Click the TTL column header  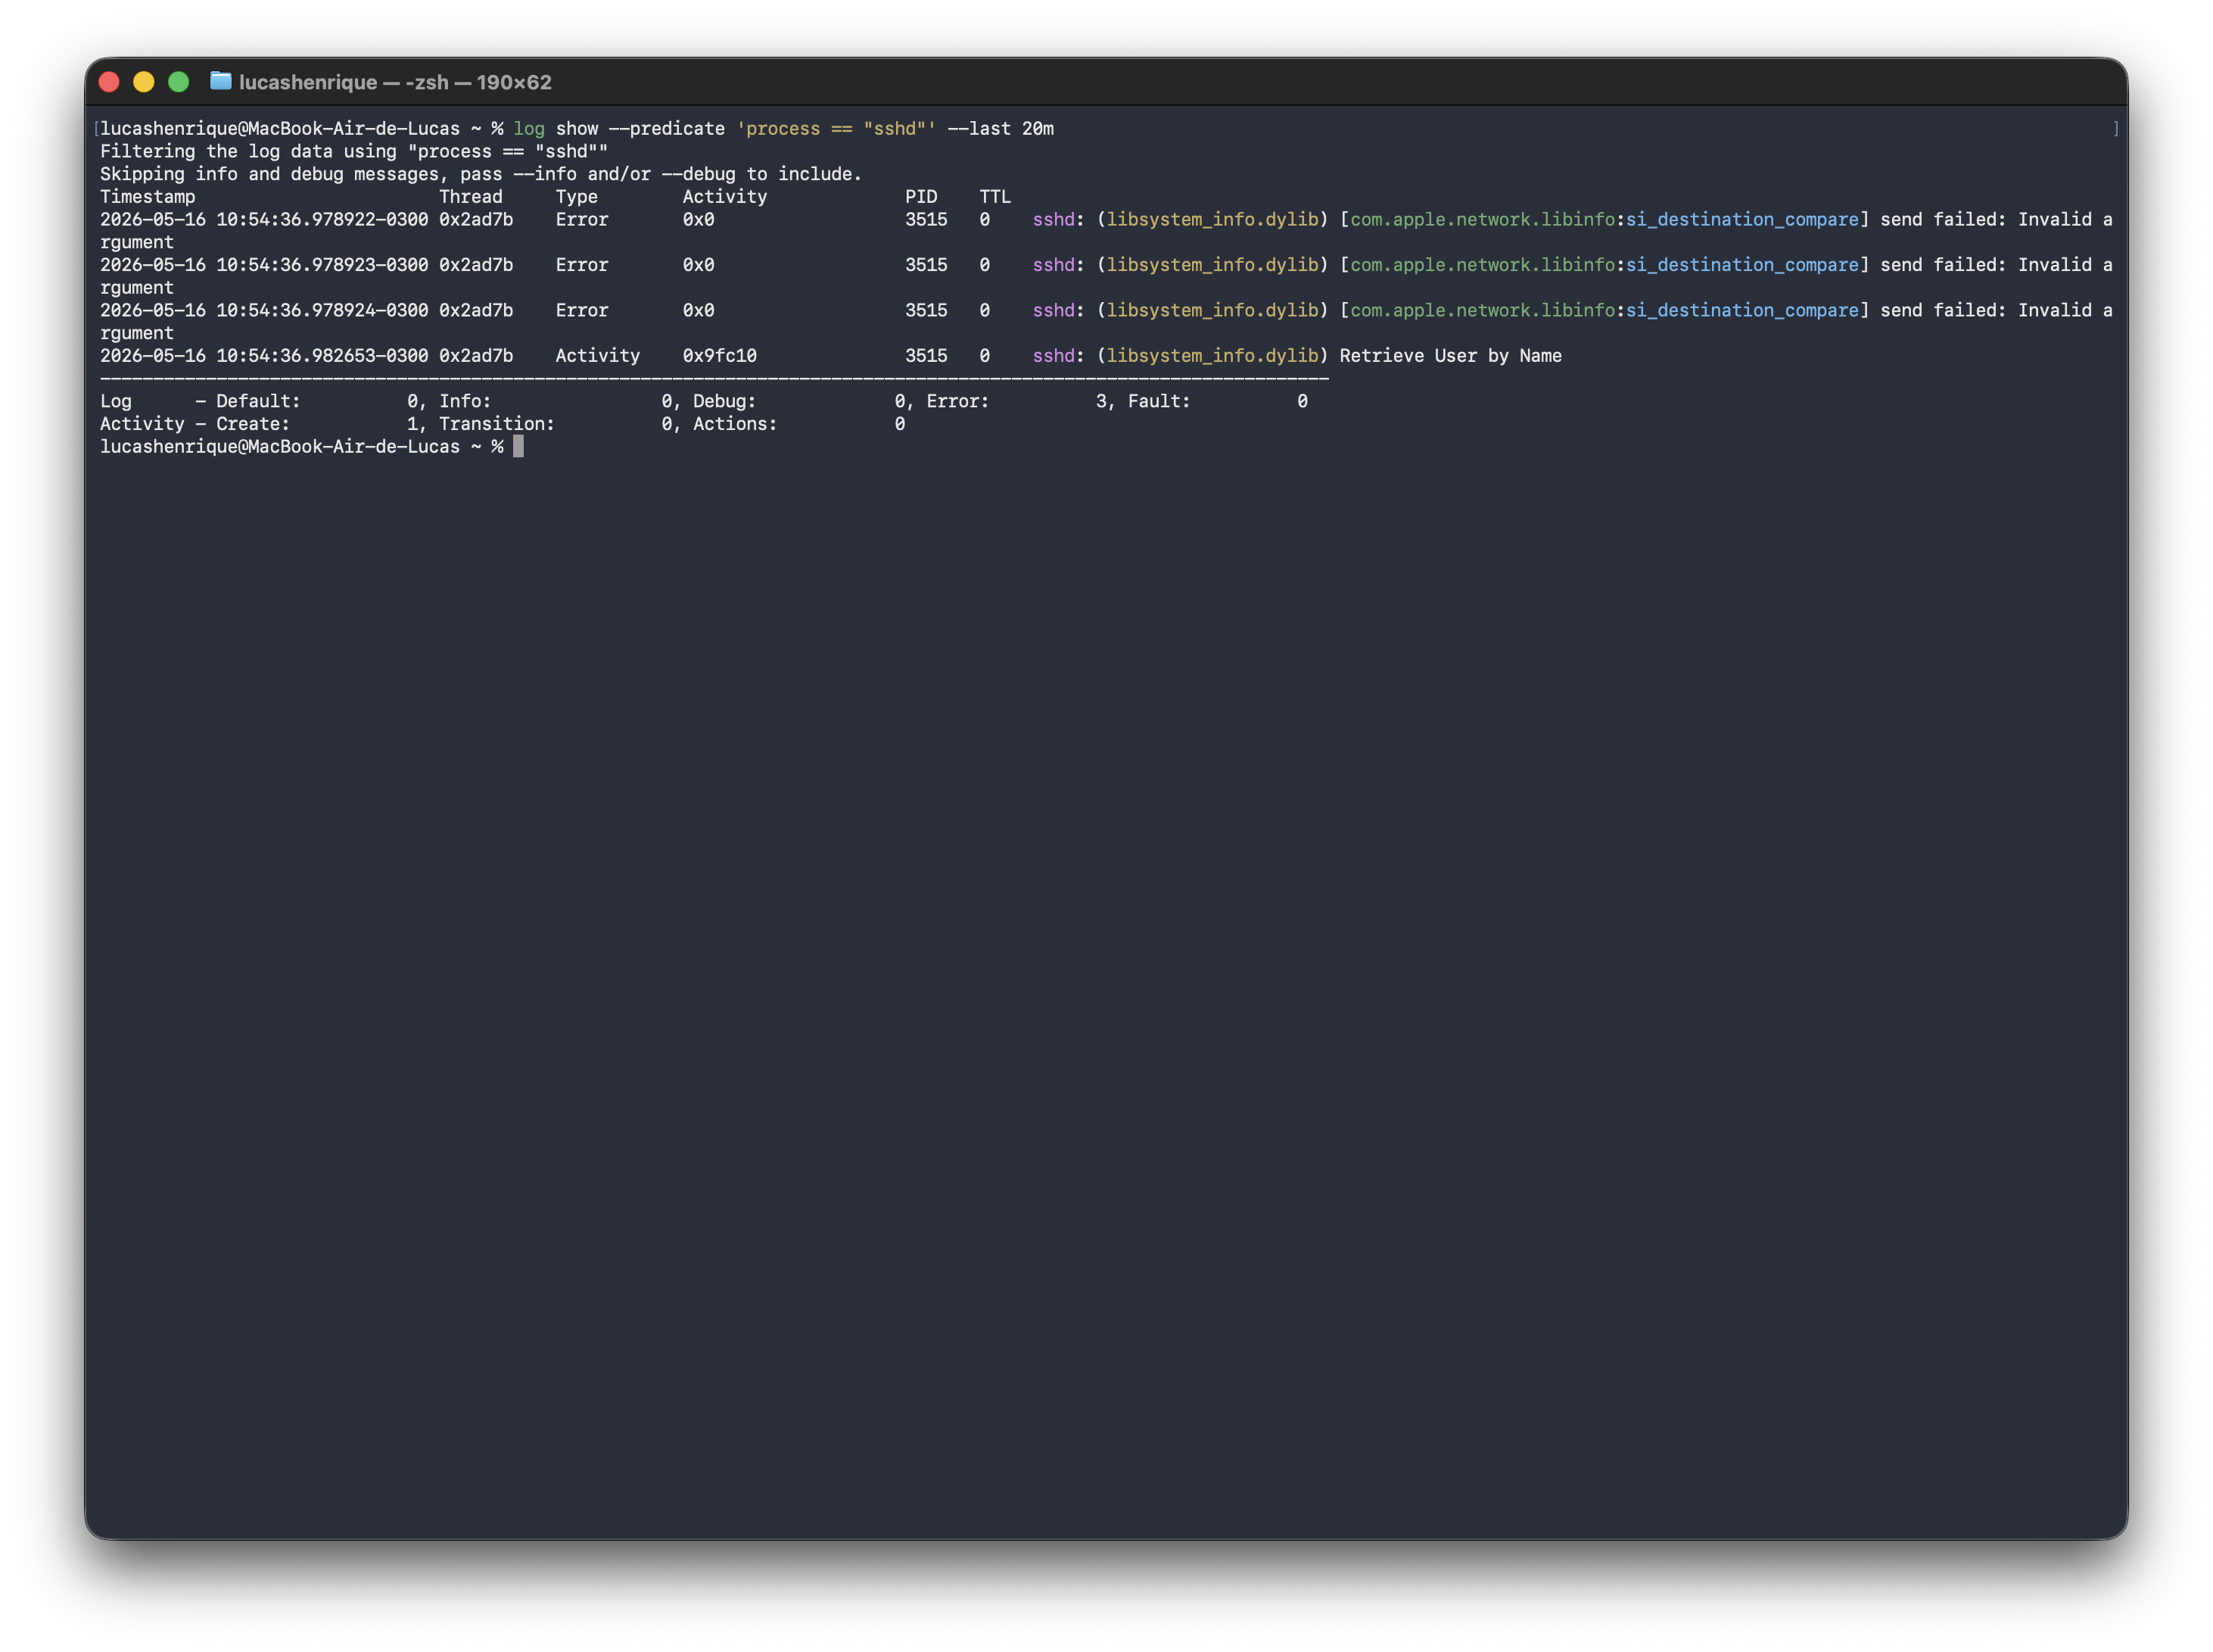point(995,197)
